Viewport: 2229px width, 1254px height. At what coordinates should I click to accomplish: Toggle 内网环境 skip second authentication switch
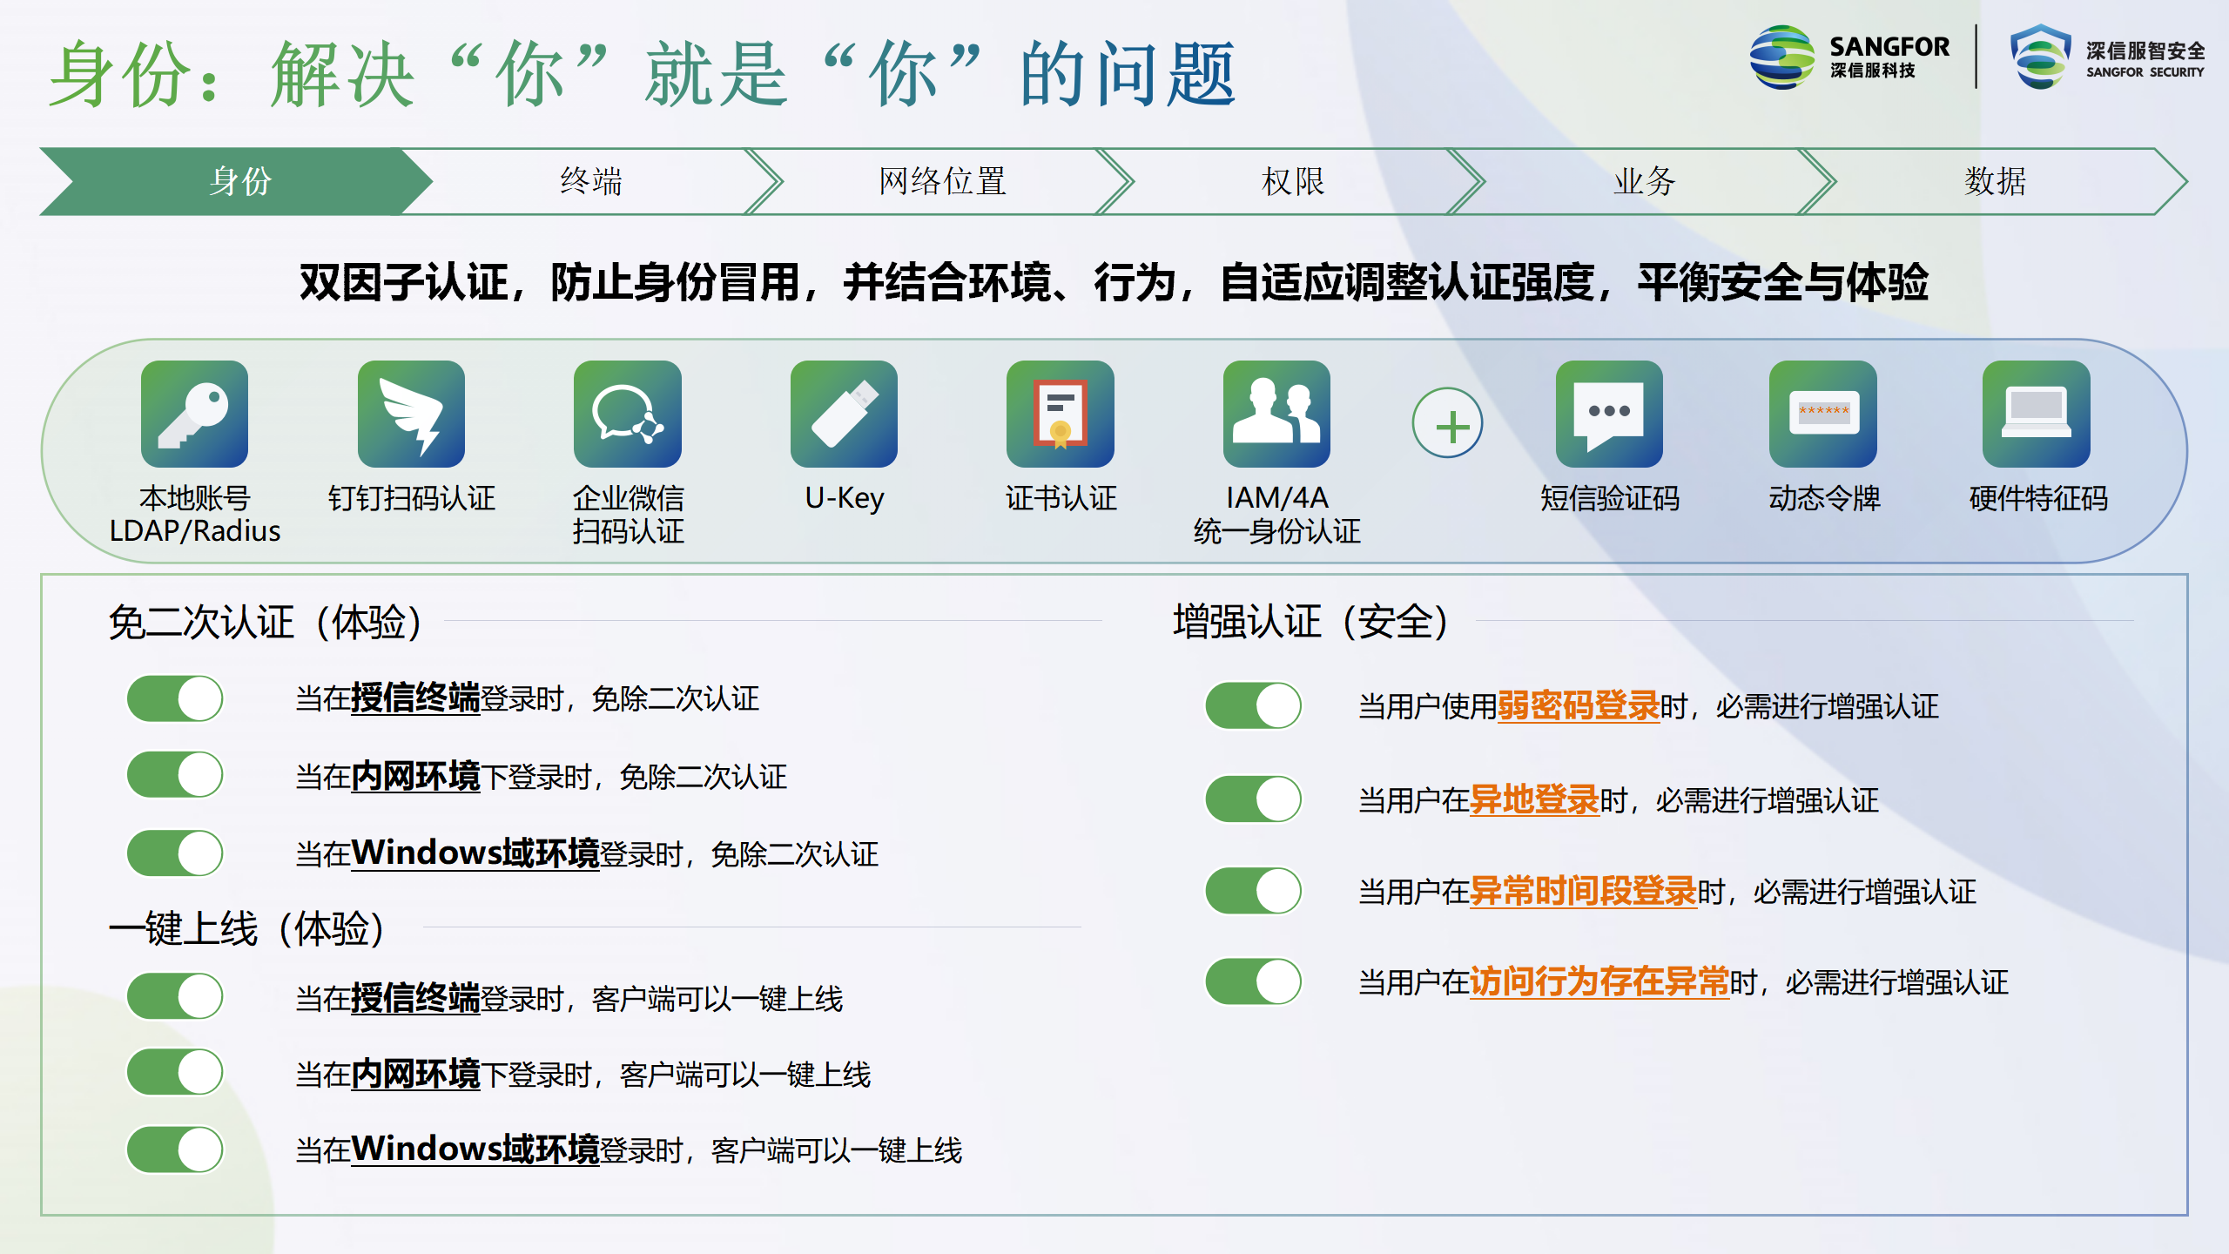pos(175,775)
